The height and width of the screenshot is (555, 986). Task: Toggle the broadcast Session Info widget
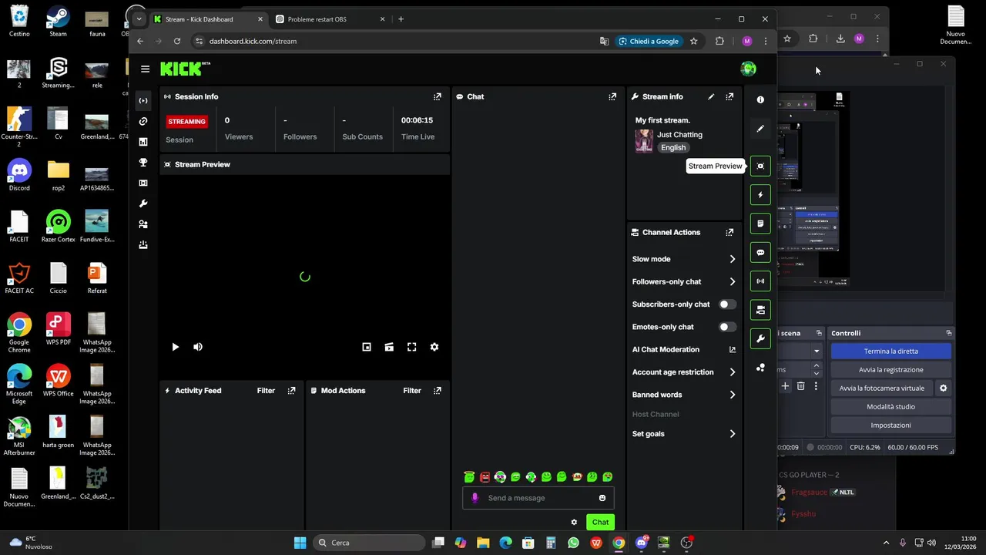760,281
